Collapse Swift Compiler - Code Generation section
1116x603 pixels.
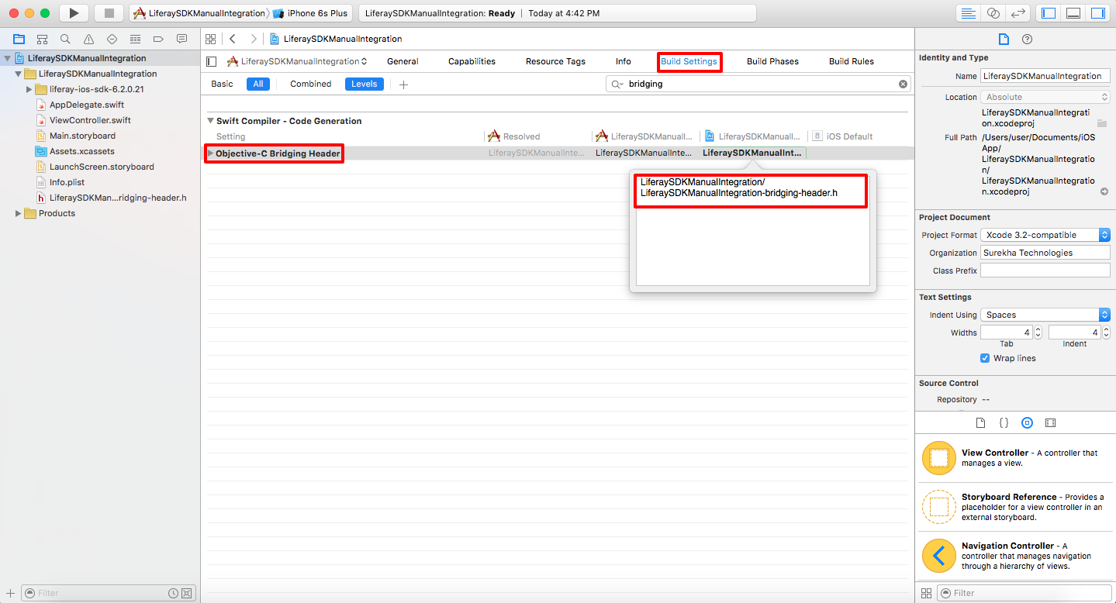tap(210, 121)
